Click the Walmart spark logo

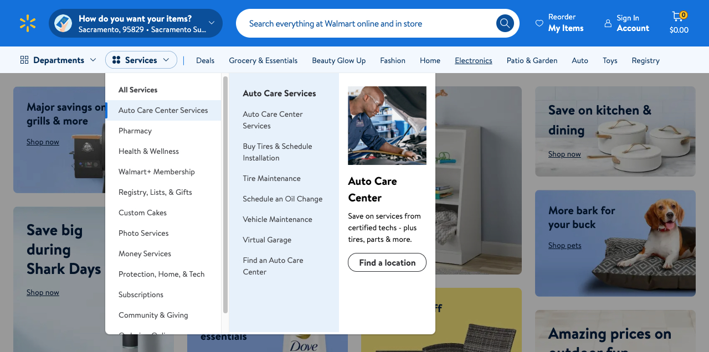point(28,23)
